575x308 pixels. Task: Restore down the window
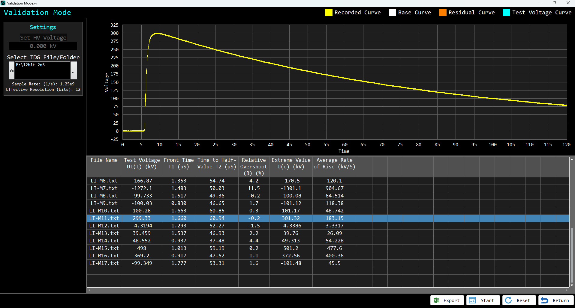point(554,3)
